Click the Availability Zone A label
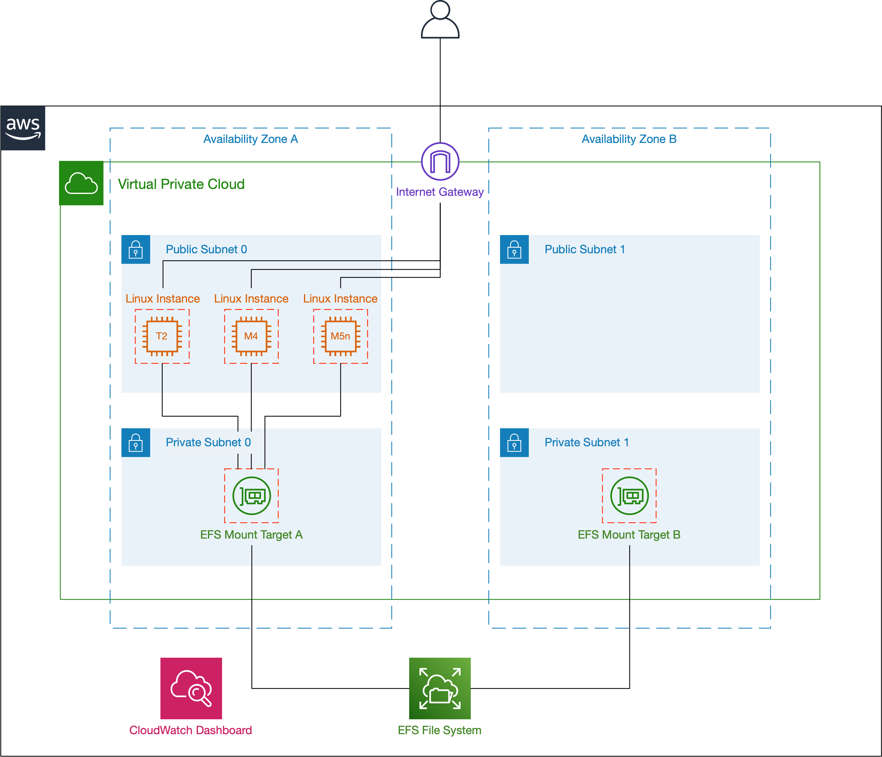 [x=251, y=139]
